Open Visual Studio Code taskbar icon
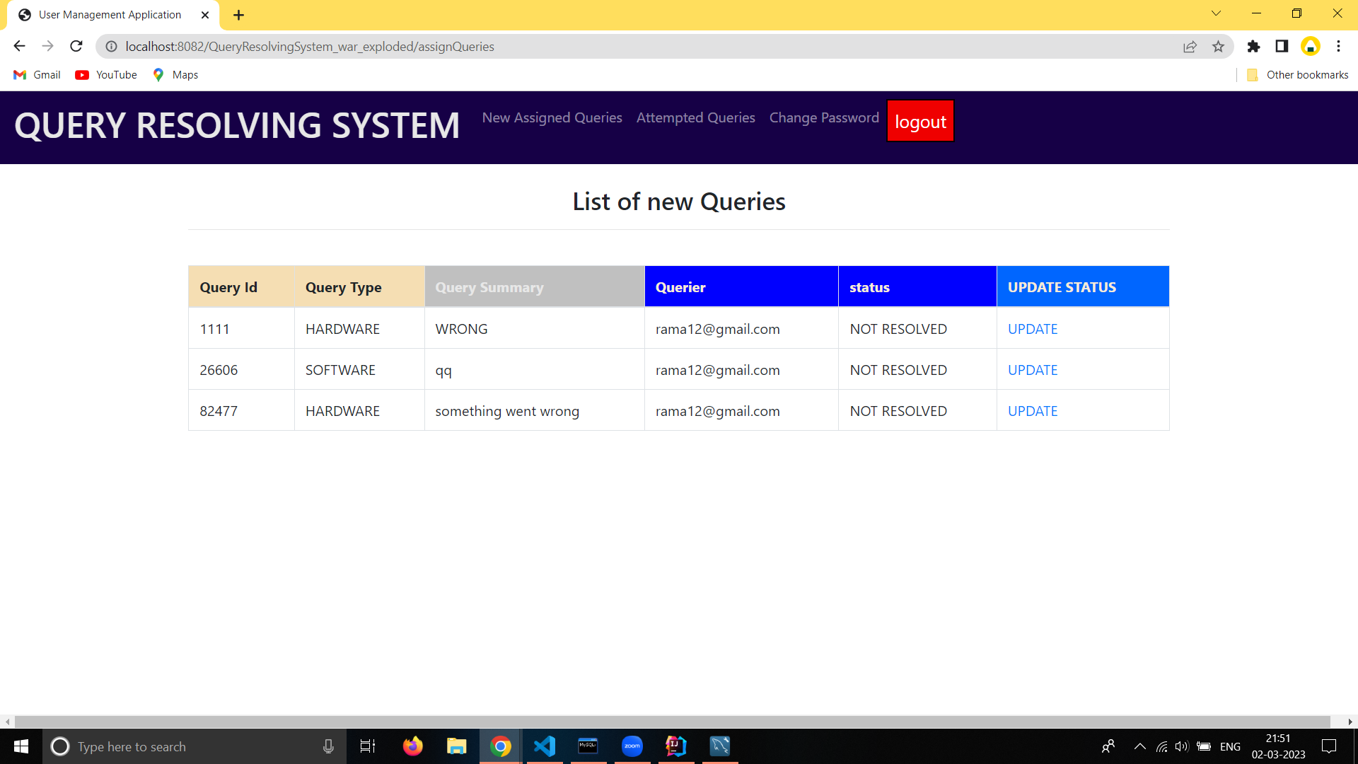Screen dimensions: 1358x764 click(545, 746)
